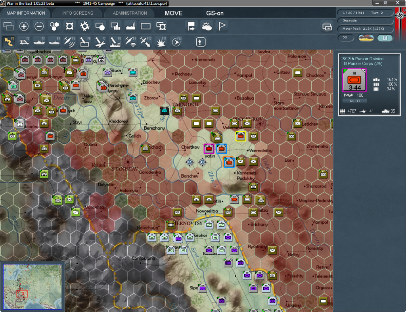Select the orange-highlighted panzer unit near Kamenets-Podolsky
Image resolution: width=406 pixels, height=312 pixels.
[x=229, y=163]
